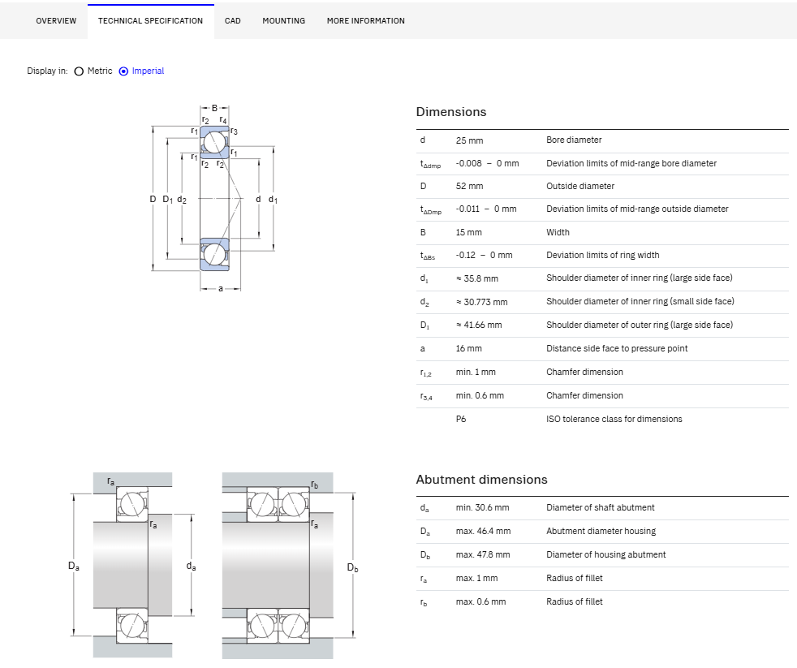This screenshot has height=668, width=797.
Task: Open the Overview tab
Action: pyautogui.click(x=56, y=21)
